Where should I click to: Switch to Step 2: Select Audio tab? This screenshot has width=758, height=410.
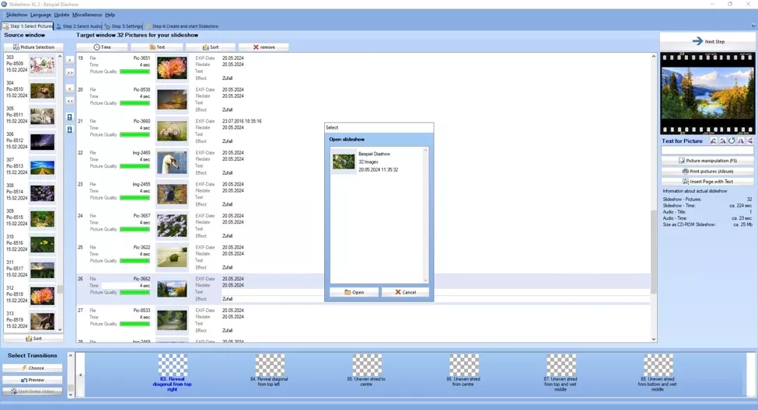click(79, 26)
